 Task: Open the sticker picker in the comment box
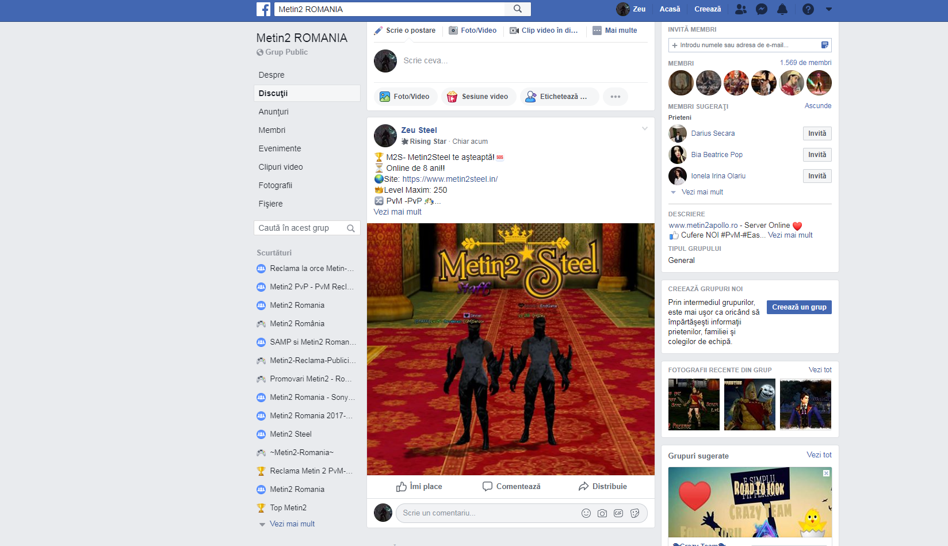[x=634, y=513]
